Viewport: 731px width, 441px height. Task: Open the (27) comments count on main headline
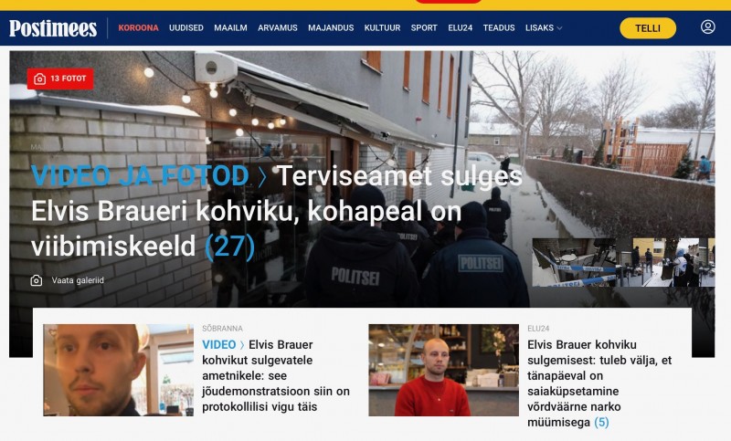(x=230, y=246)
